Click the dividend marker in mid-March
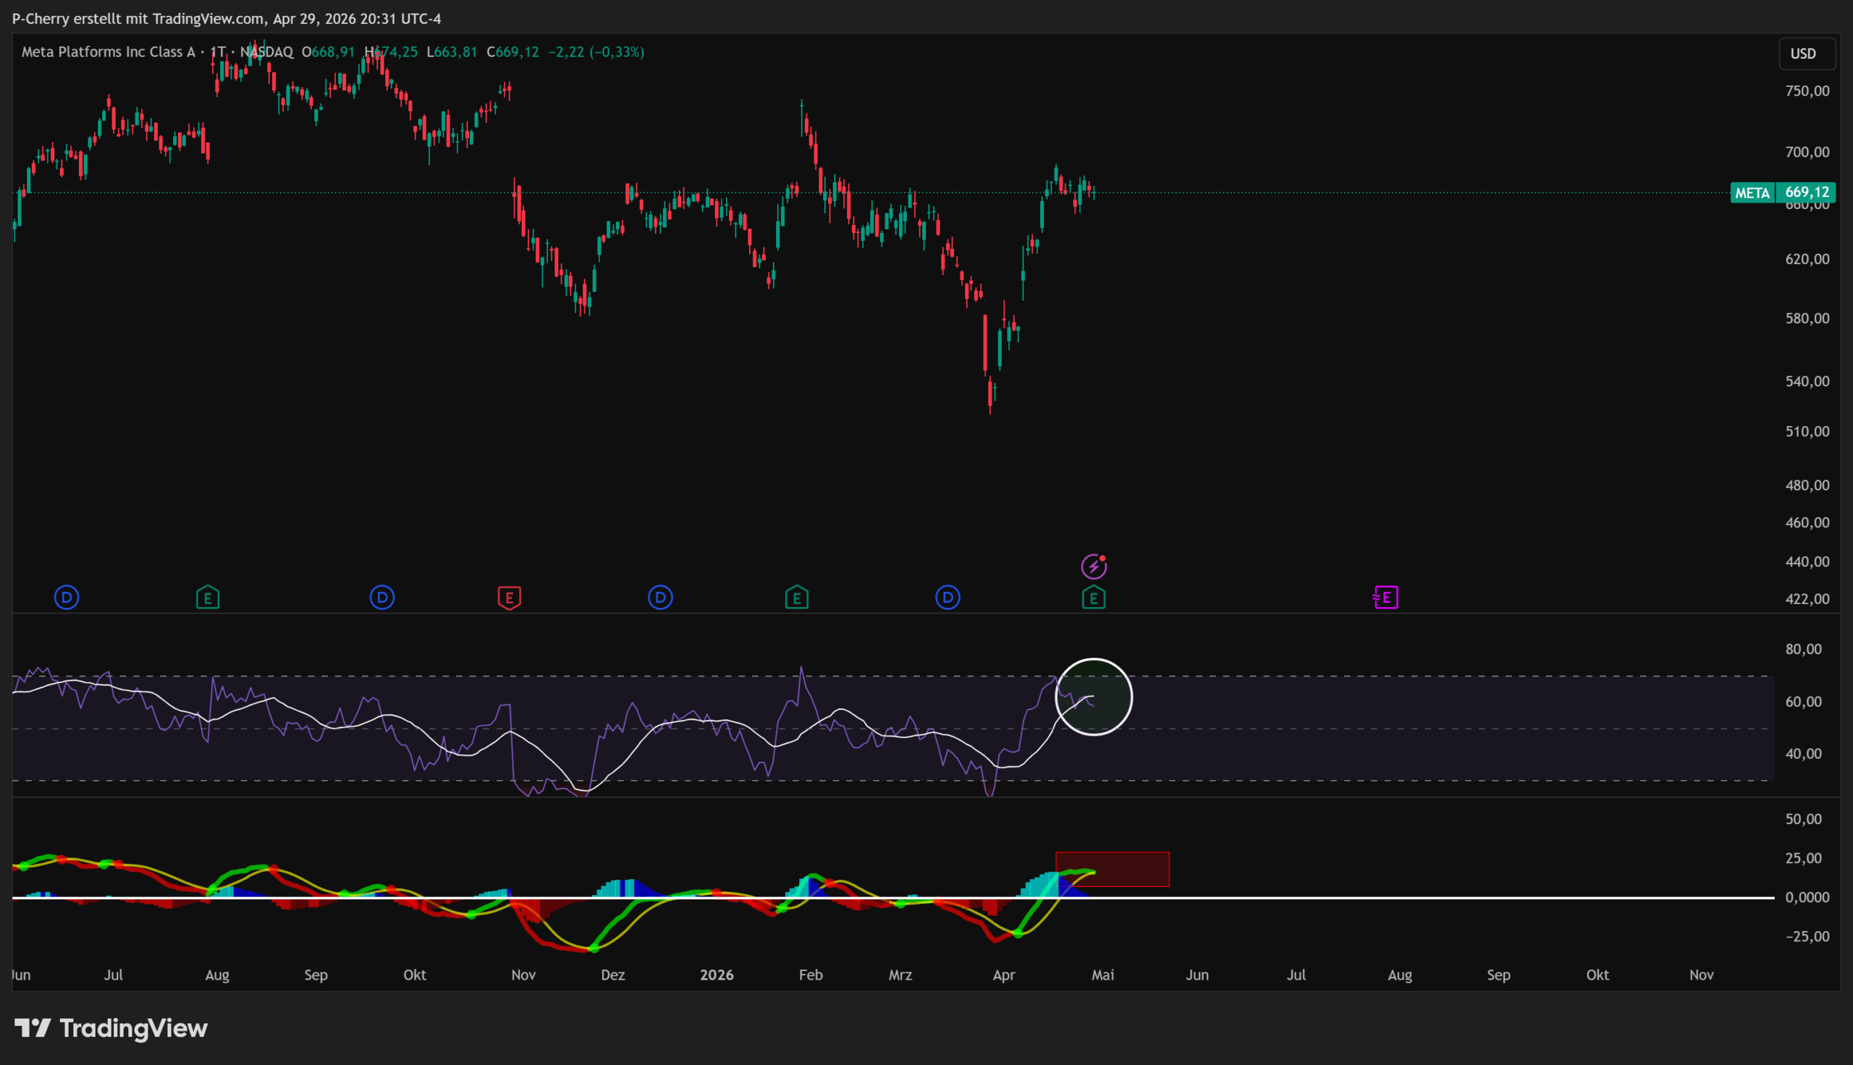 click(x=947, y=598)
